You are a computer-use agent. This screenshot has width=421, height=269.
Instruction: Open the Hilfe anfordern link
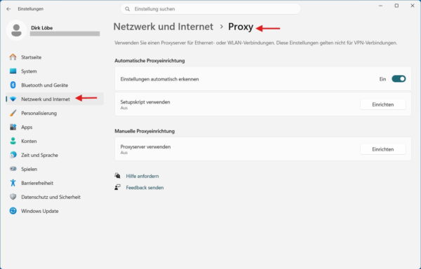tap(142, 176)
